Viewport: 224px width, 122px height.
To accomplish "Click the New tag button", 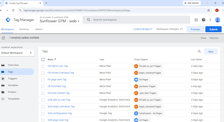I will click(x=211, y=52).
